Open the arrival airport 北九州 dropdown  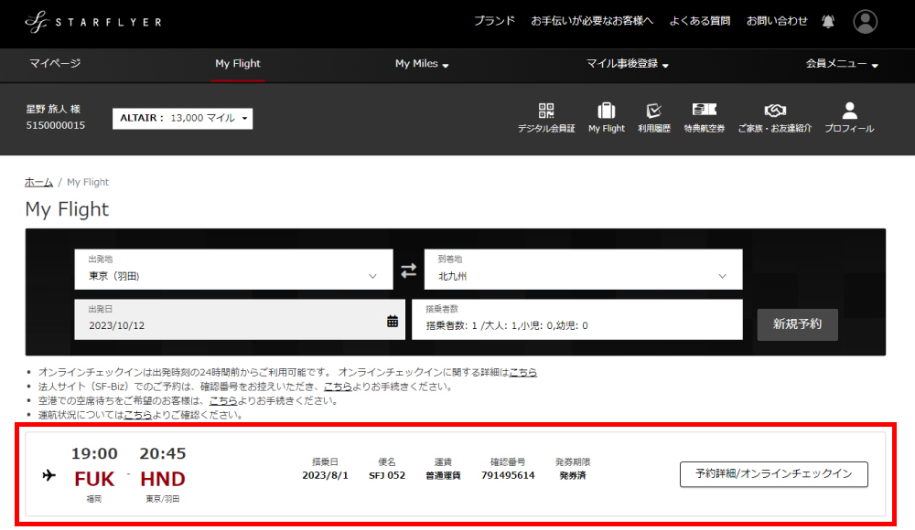pos(583,270)
